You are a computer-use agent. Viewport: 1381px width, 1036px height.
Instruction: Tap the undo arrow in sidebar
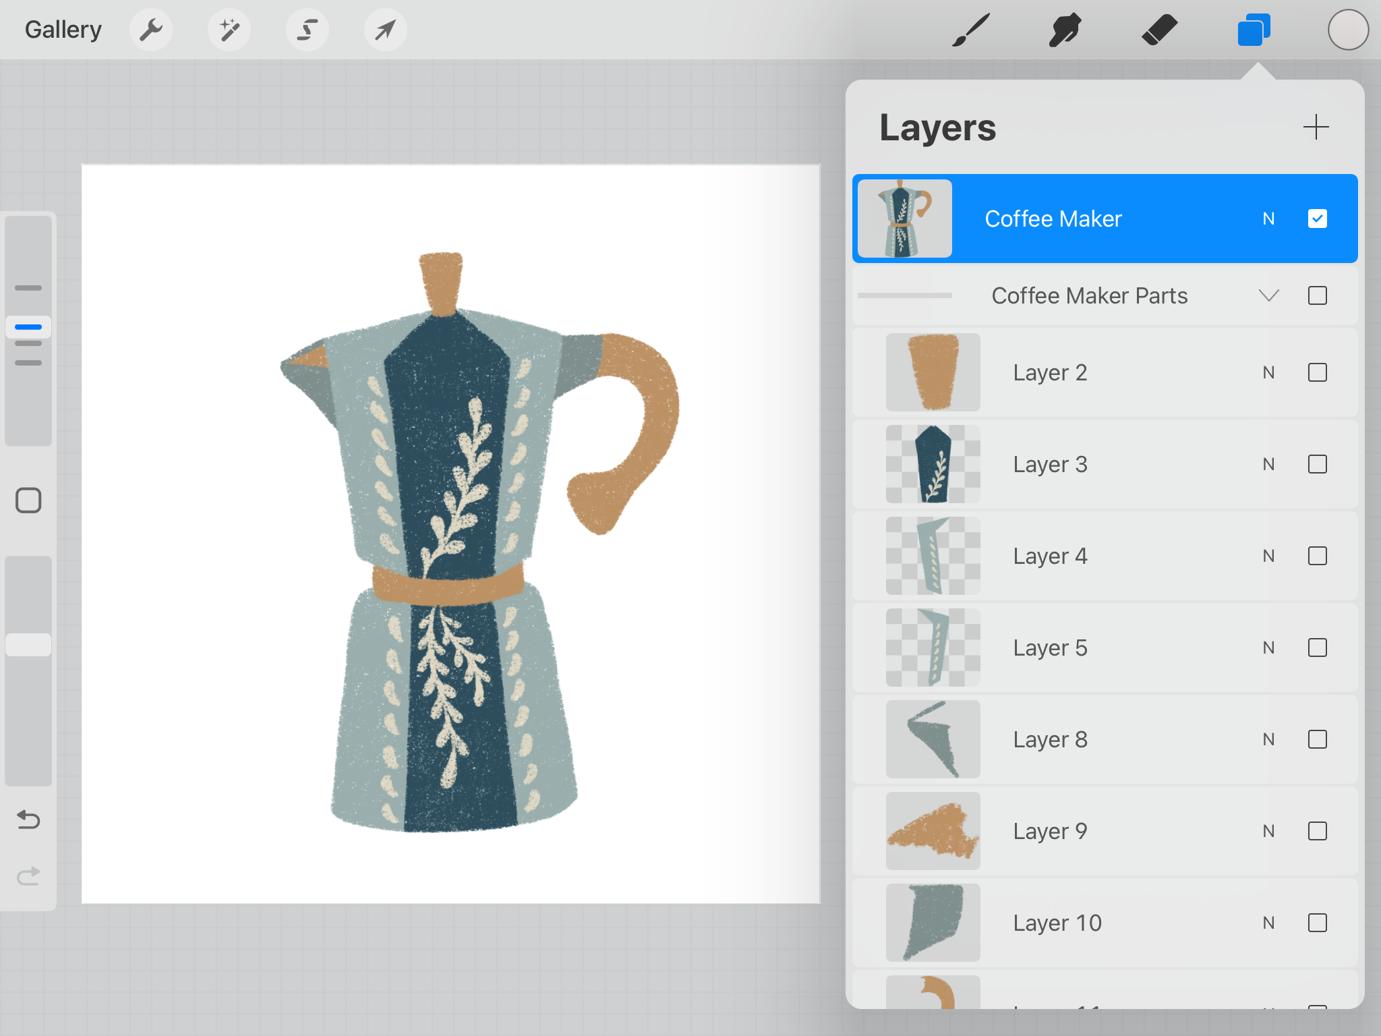[x=28, y=819]
